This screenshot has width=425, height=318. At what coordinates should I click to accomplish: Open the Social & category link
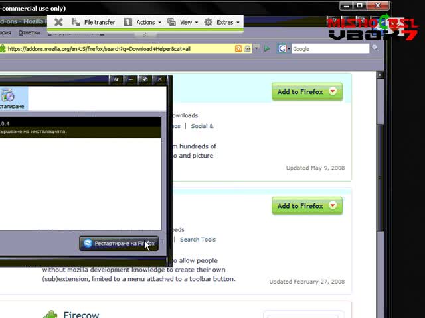pos(202,126)
